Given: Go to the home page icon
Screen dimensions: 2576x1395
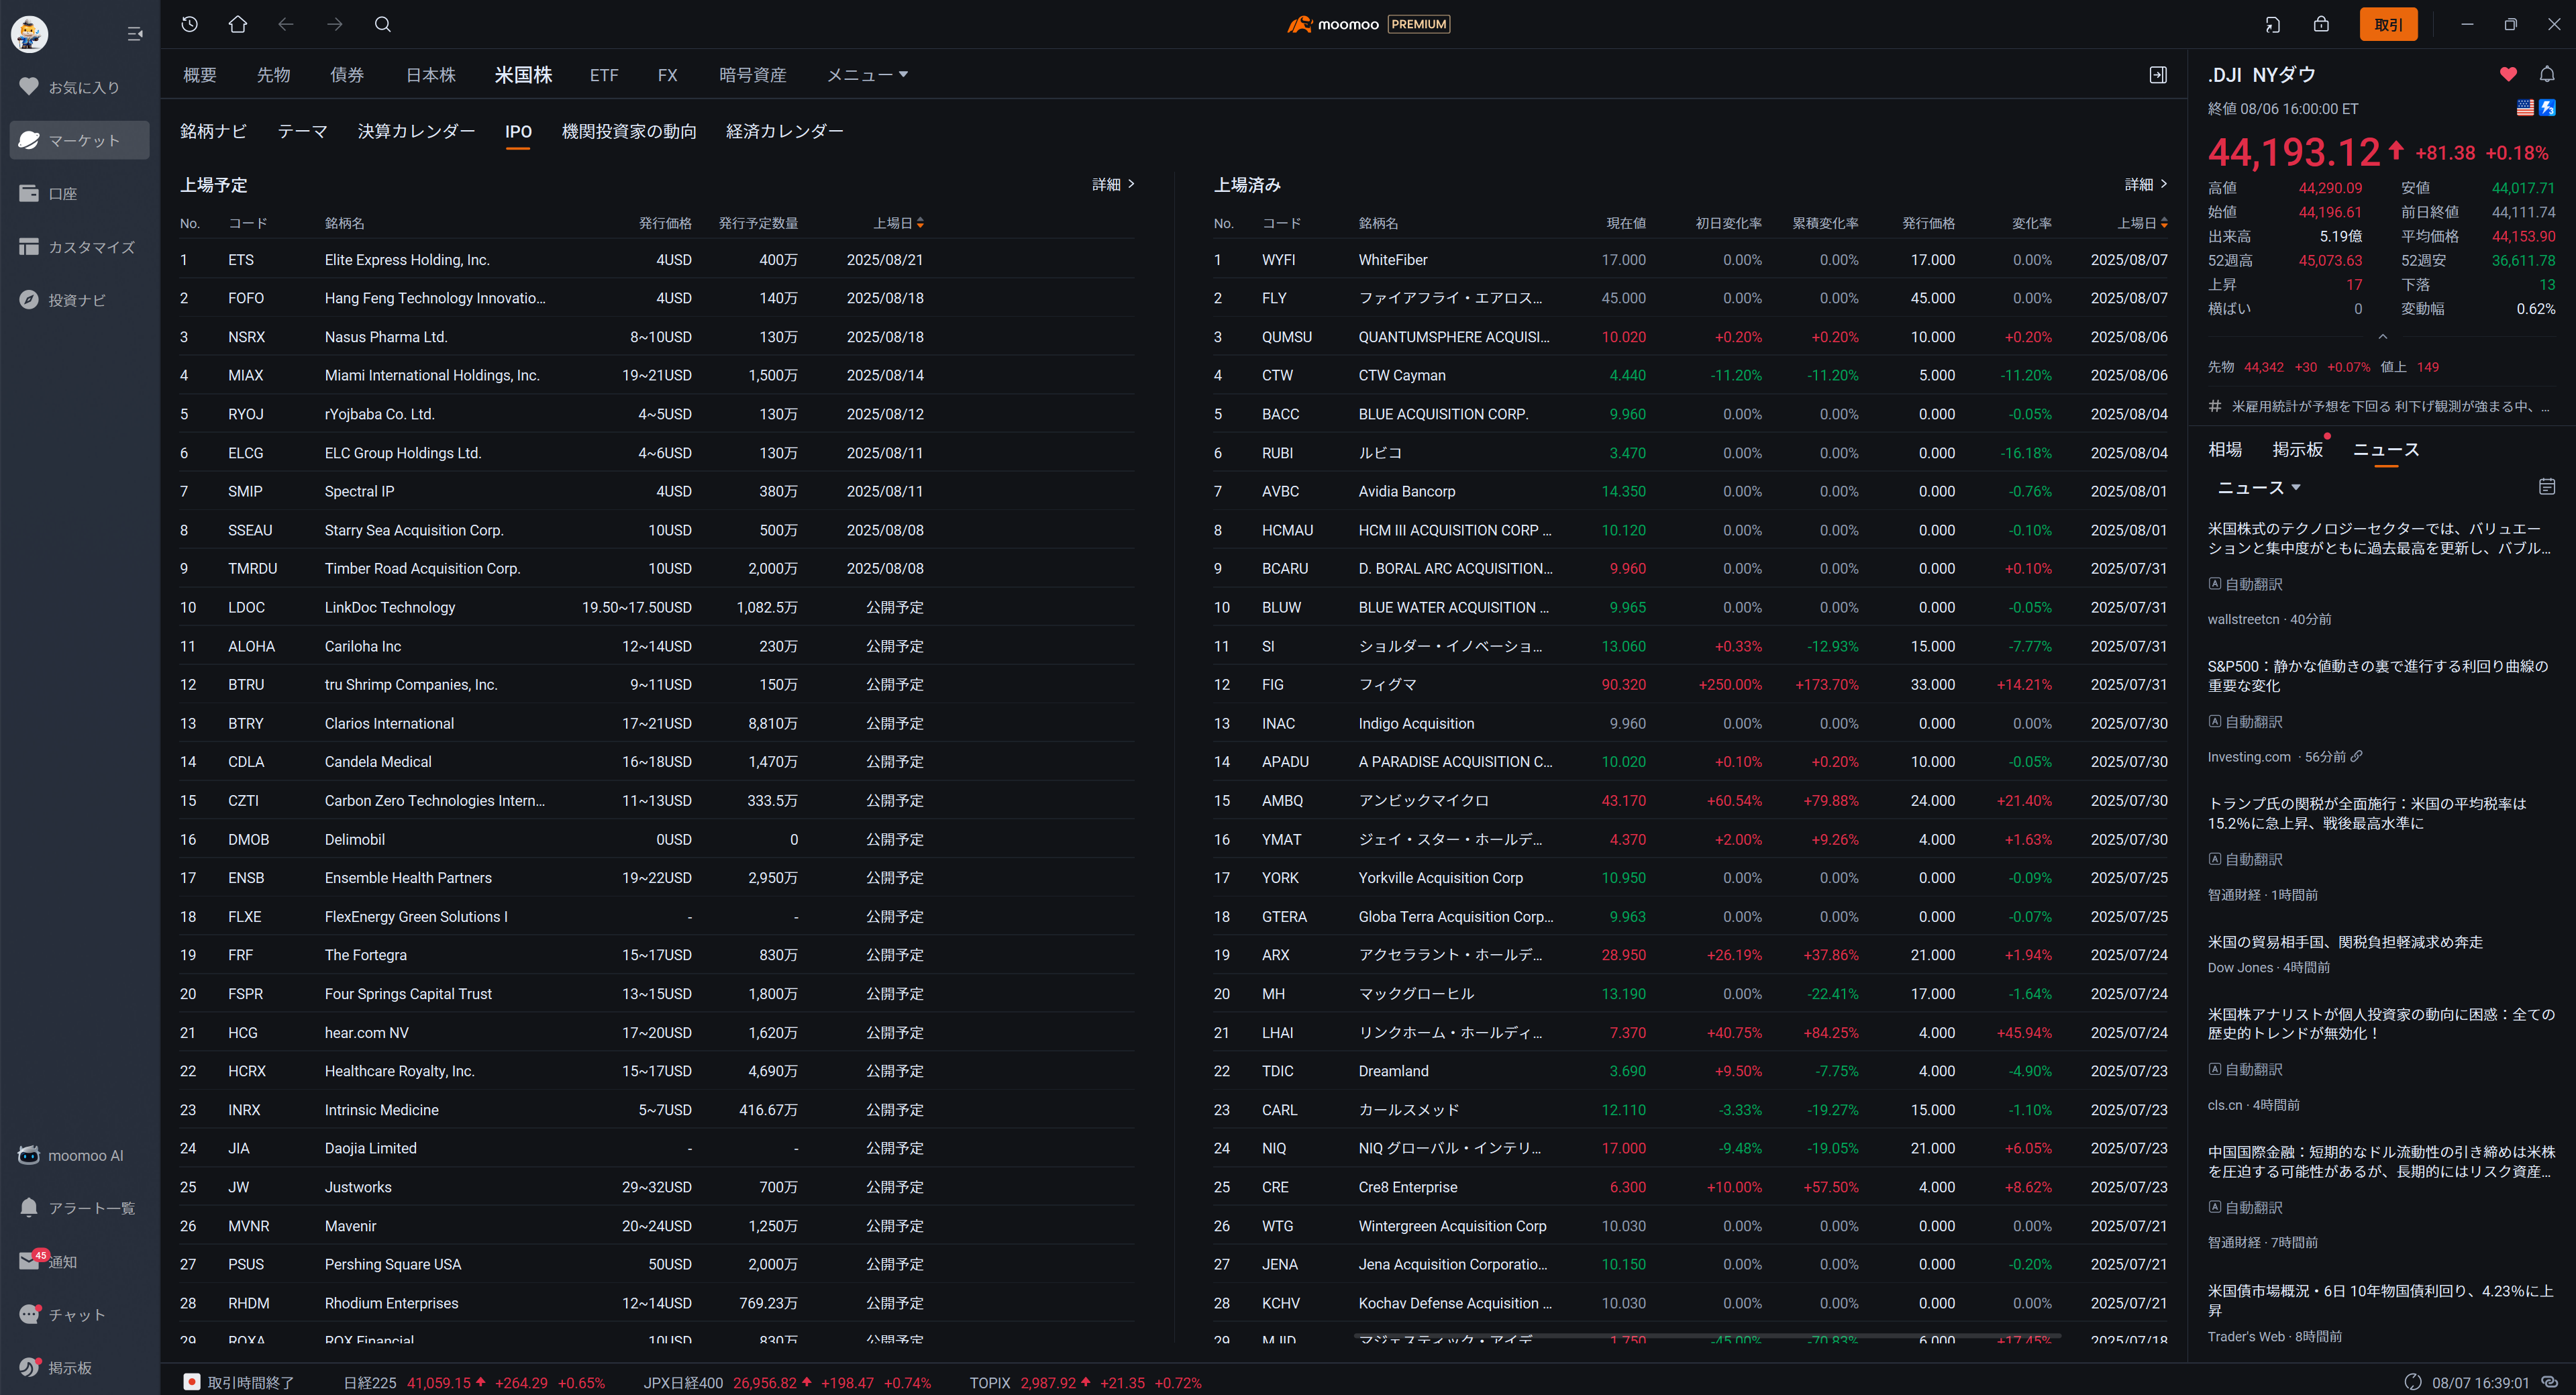Looking at the screenshot, I should click(237, 24).
